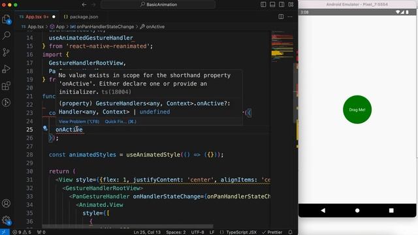The height and width of the screenshot is (235, 418).
Task: Show errors and warnings count in status bar
Action: point(22,232)
